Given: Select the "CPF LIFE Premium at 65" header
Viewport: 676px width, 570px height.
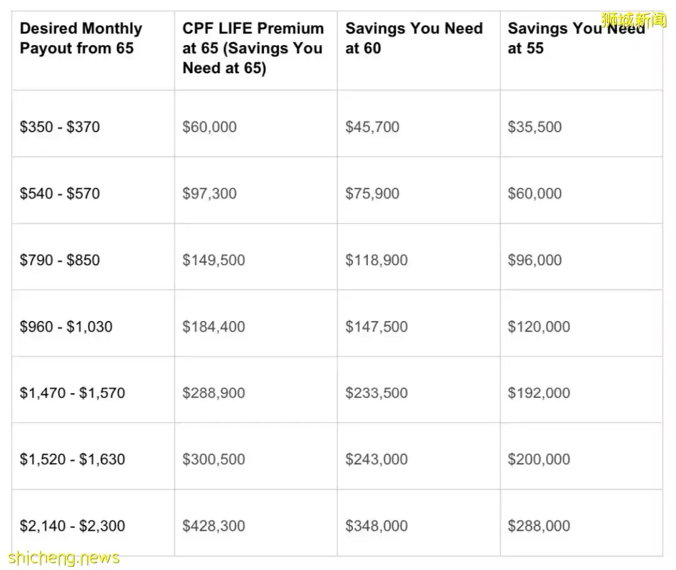Looking at the screenshot, I should tap(253, 48).
